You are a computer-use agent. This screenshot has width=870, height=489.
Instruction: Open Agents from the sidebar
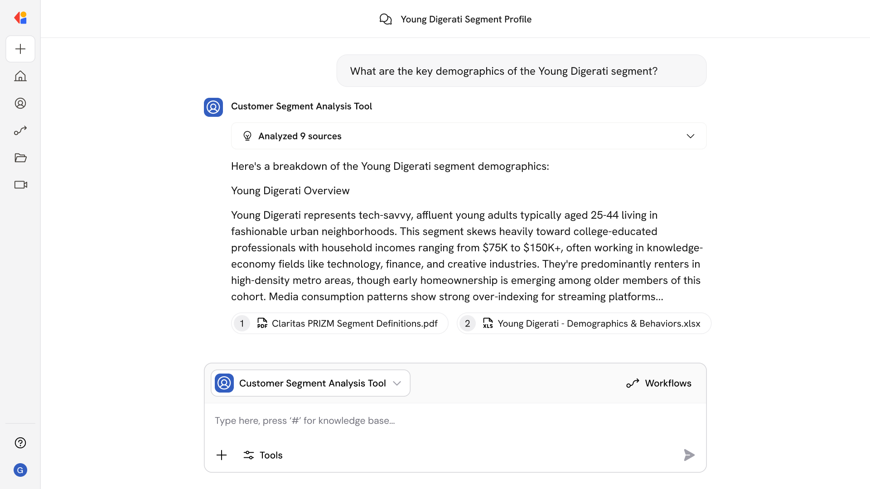(x=20, y=103)
